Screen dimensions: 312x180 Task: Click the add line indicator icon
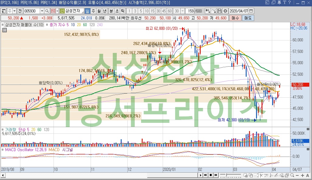pyautogui.click(x=214, y=11)
